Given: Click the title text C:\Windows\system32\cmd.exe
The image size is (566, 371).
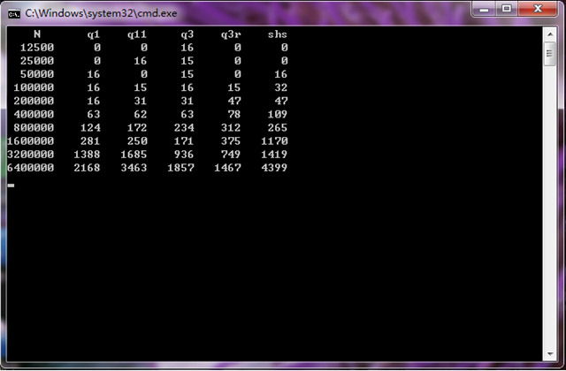Looking at the screenshot, I should [101, 13].
